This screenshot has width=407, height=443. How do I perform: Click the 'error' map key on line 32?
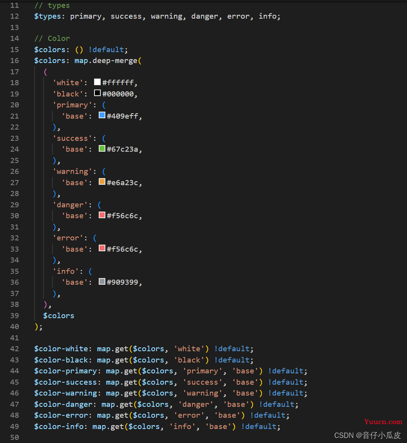point(68,238)
